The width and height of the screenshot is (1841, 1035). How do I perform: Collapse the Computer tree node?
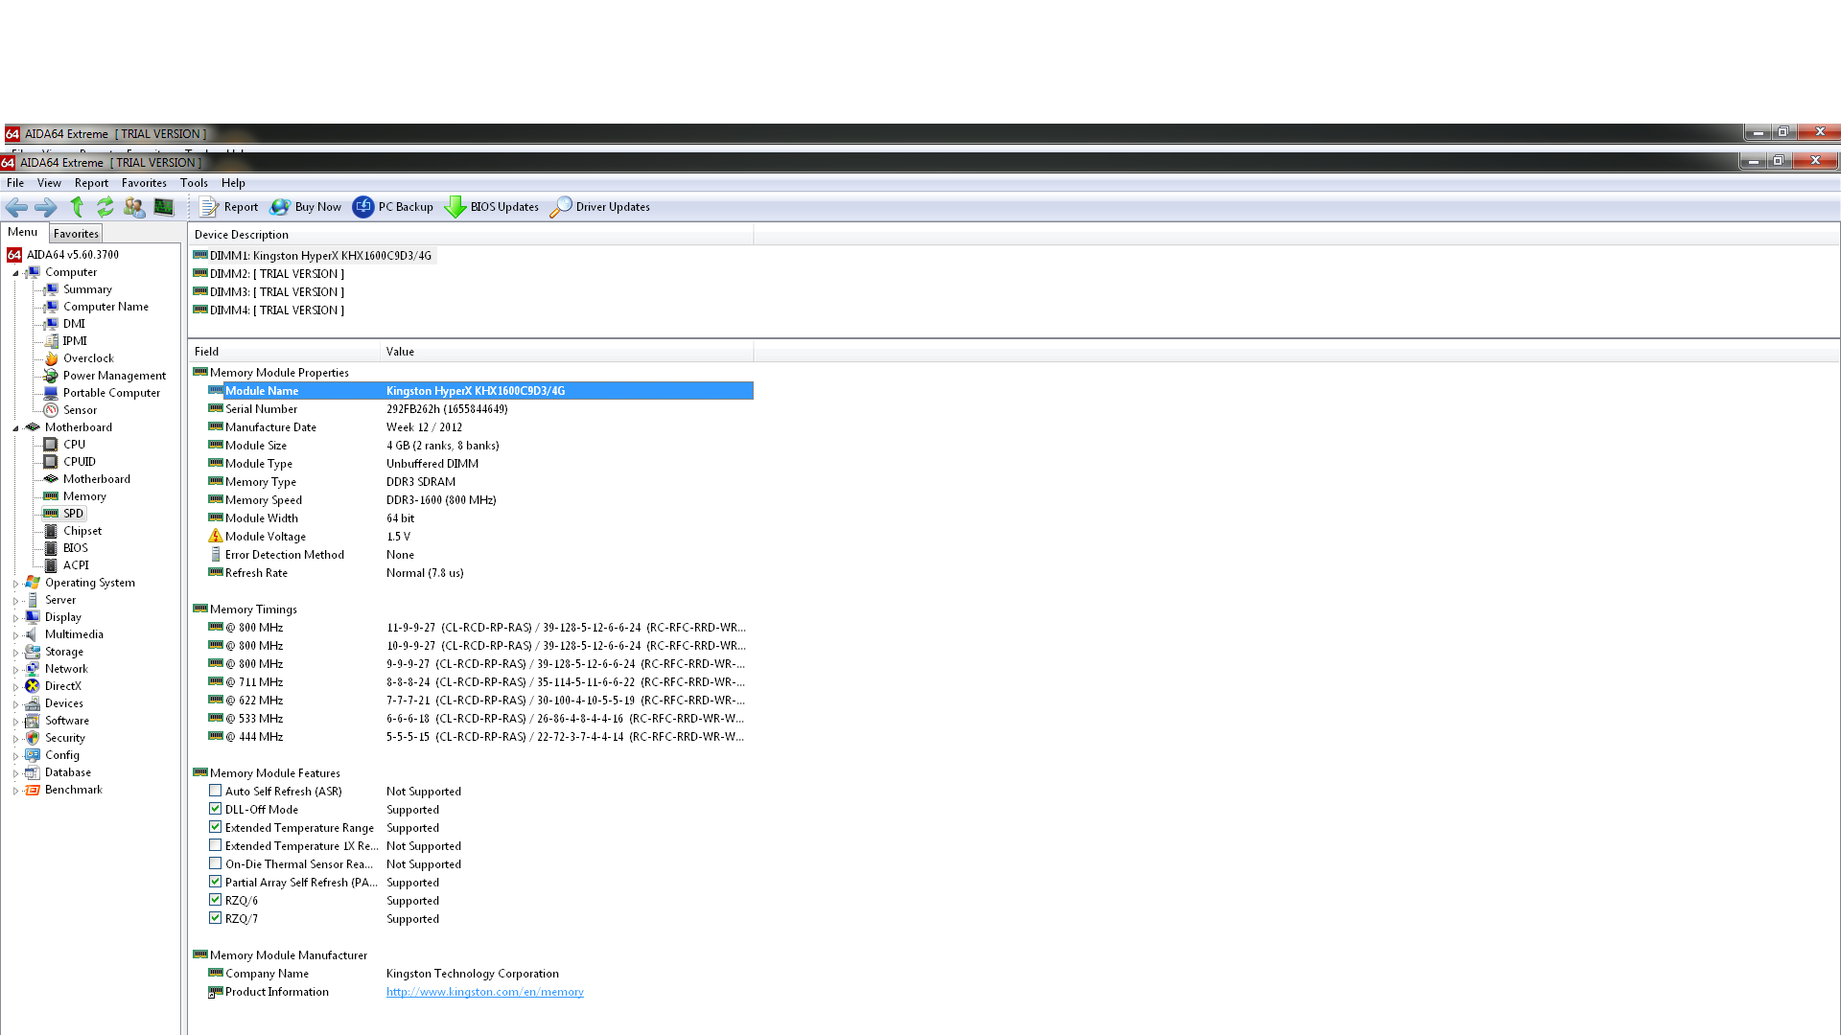pyautogui.click(x=15, y=273)
